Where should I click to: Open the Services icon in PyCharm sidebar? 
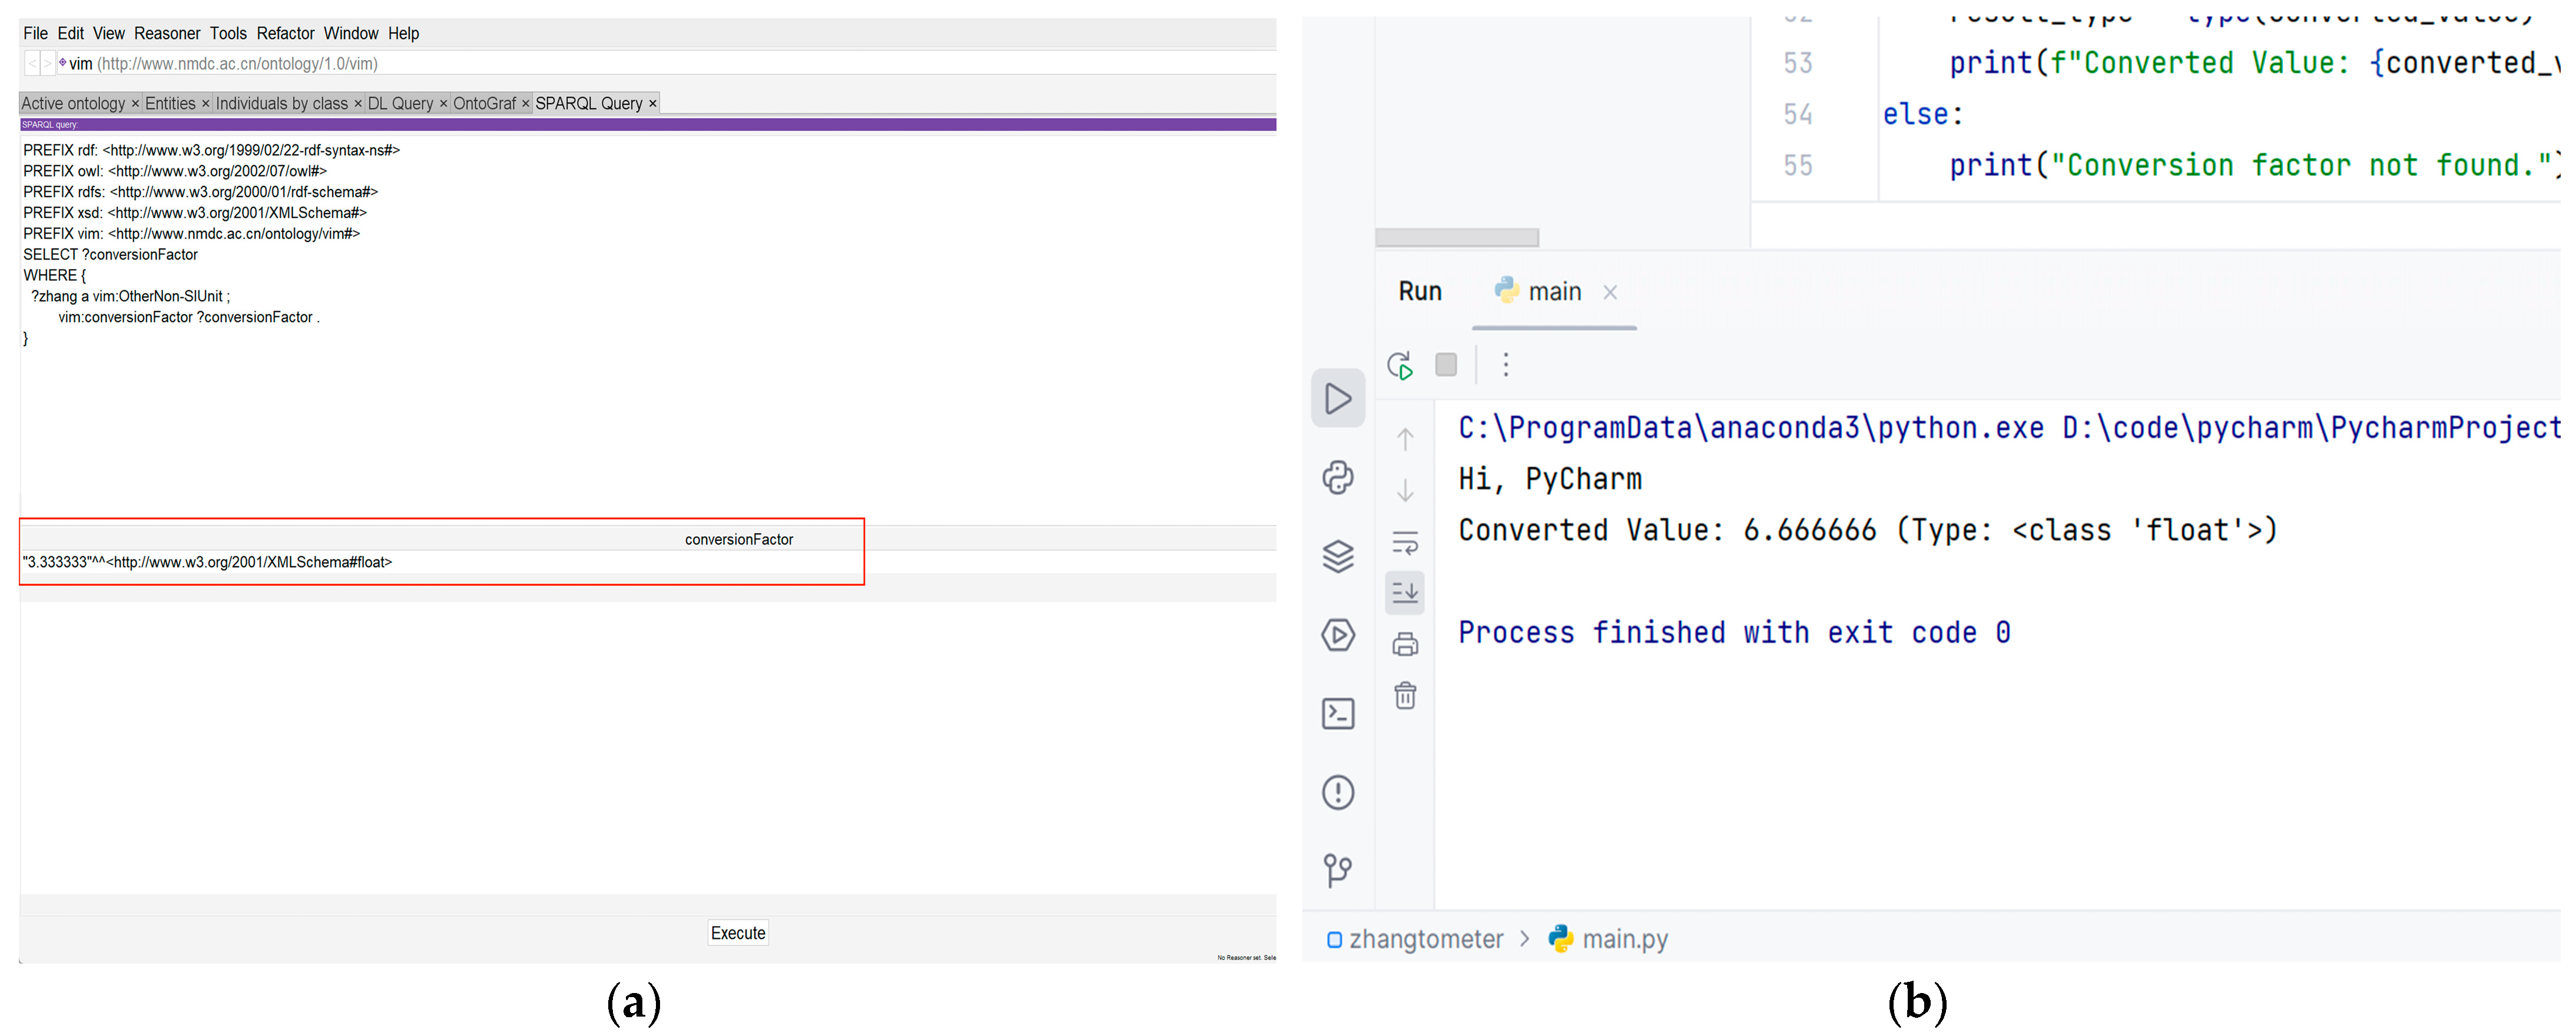(1337, 635)
